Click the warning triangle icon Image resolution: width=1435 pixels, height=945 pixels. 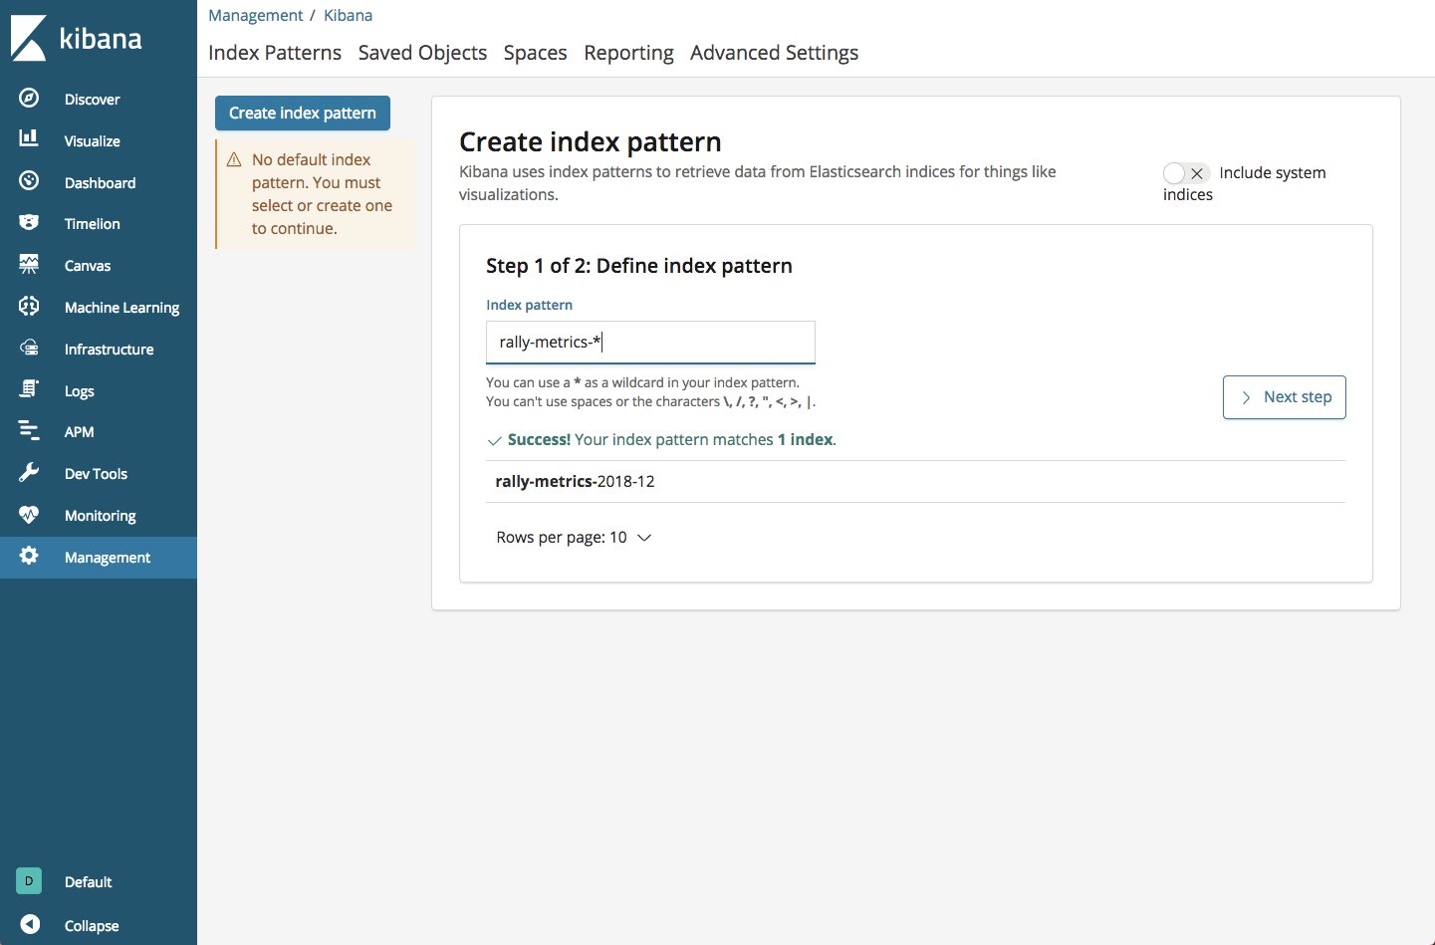[235, 159]
